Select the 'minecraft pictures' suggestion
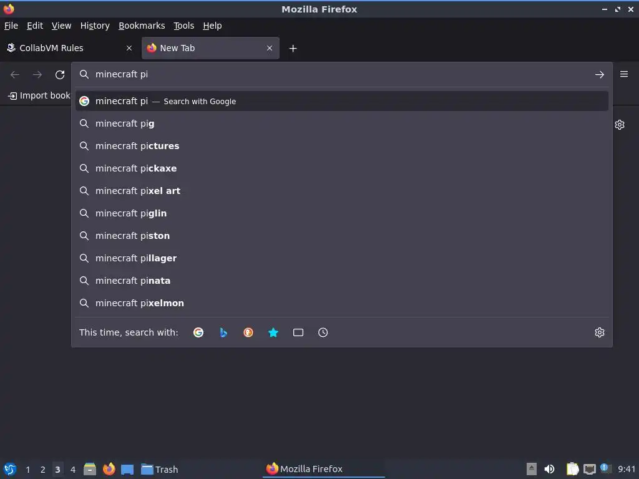The image size is (639, 479). click(342, 146)
